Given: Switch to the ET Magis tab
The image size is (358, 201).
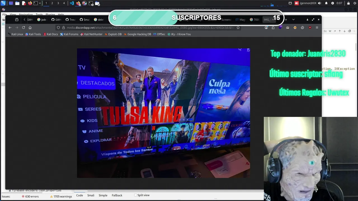Looking at the screenshot, I should tap(240, 20).
